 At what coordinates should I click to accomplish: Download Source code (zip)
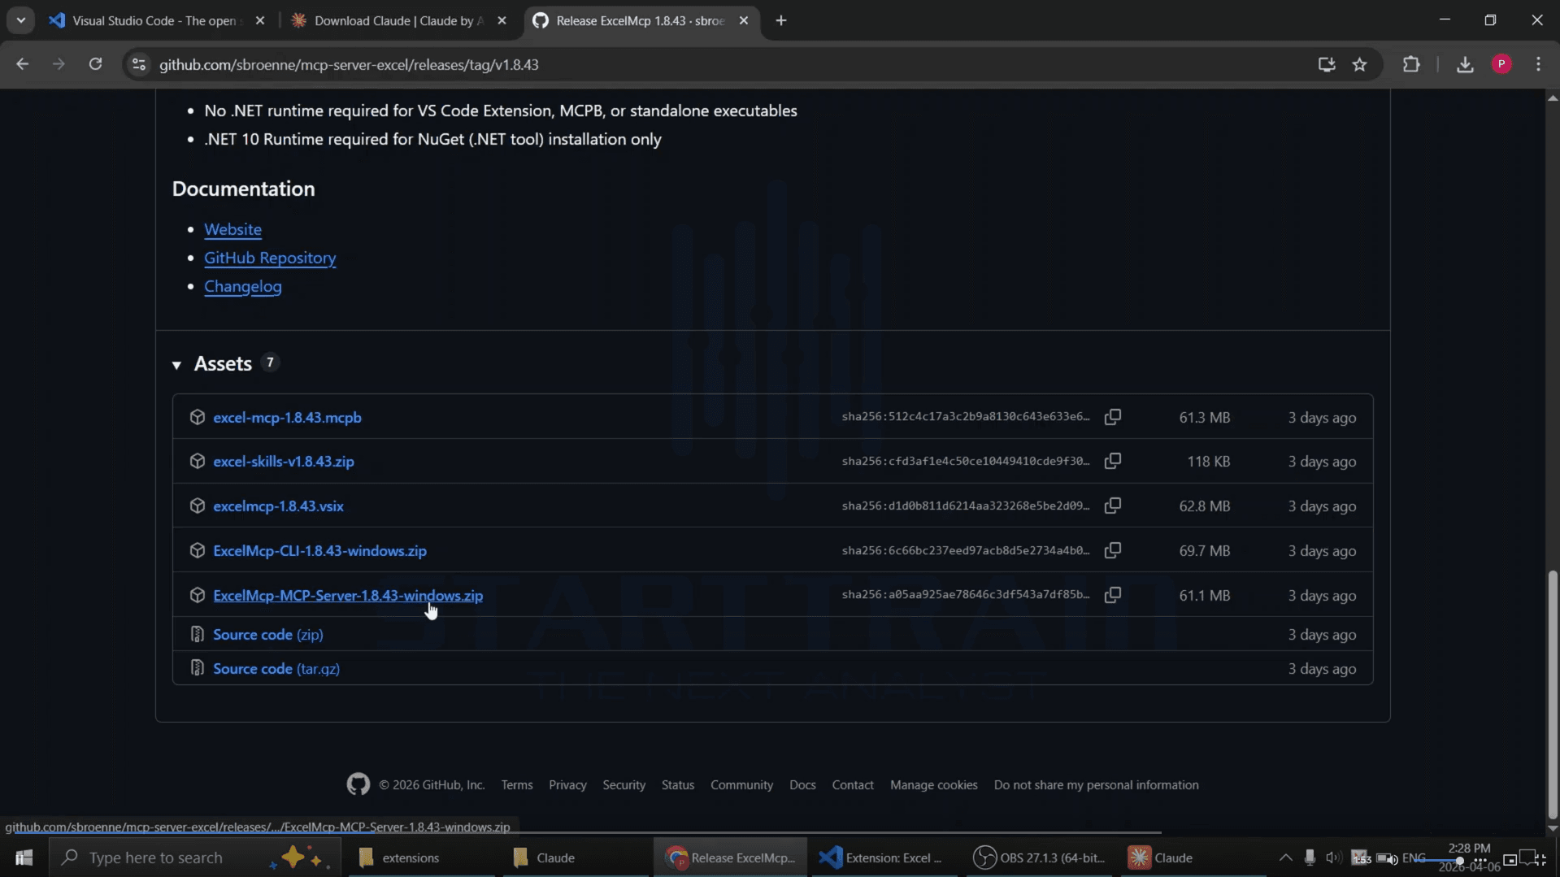(x=268, y=634)
